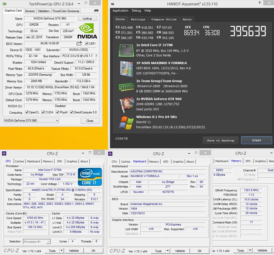Open Graphics tab in right CPU-Z window
This screenshot has height=255, width=274.
tap(260, 161)
